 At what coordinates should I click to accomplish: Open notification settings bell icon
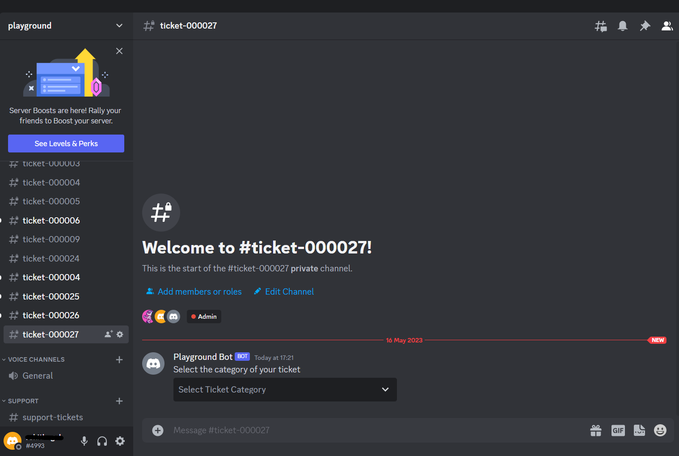point(623,26)
